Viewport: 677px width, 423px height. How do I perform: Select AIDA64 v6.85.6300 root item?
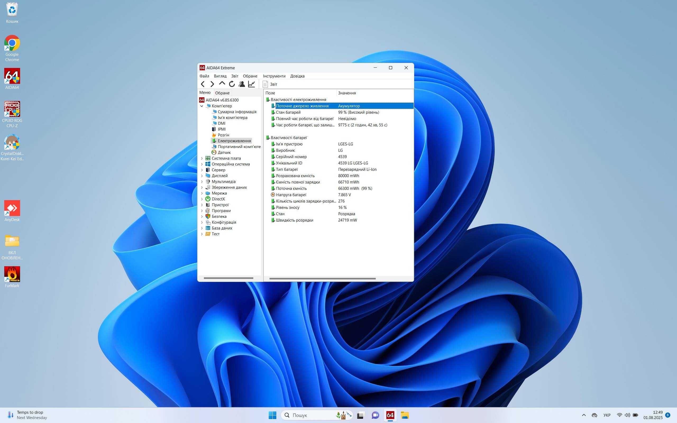point(219,100)
